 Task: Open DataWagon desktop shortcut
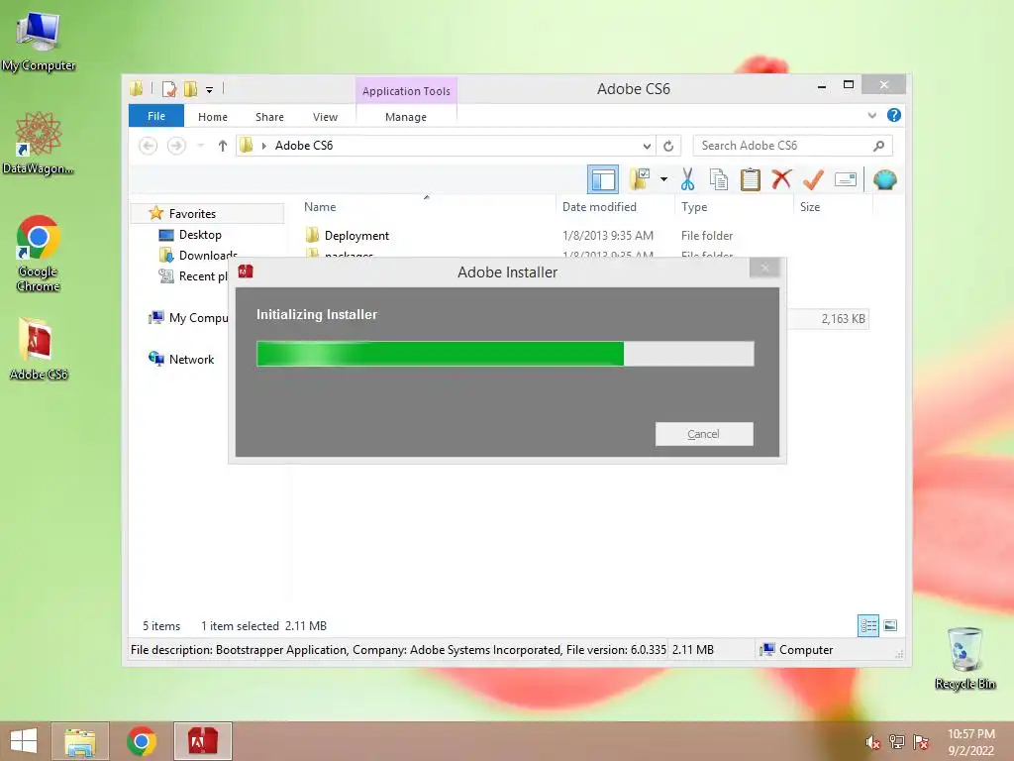coord(38,143)
